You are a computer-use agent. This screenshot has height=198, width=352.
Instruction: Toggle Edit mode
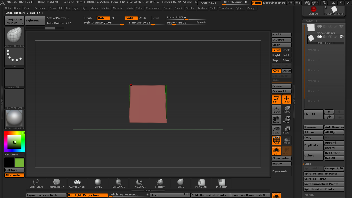[x=276, y=99]
